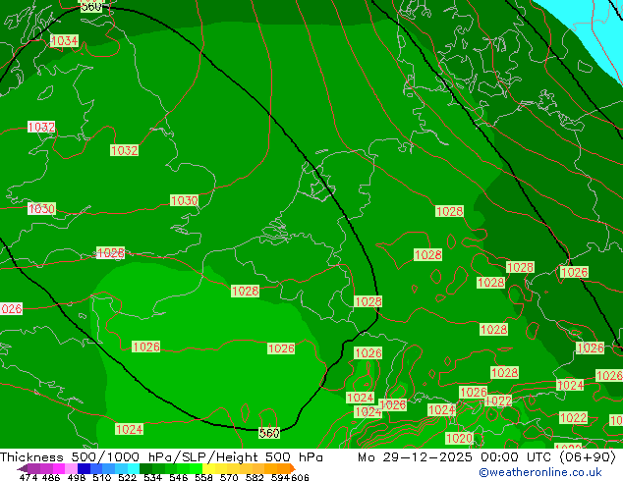Click the orange arrow at the legend's high end
The height and width of the screenshot is (481, 623).
tap(293, 468)
